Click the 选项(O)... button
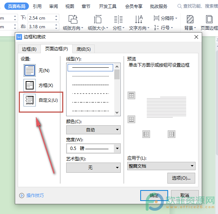 181,178
